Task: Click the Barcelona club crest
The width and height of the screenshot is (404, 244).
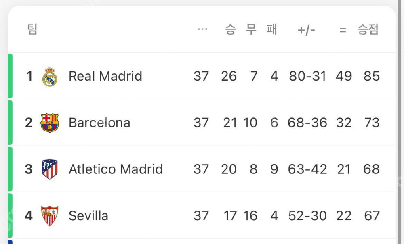Action: tap(50, 123)
